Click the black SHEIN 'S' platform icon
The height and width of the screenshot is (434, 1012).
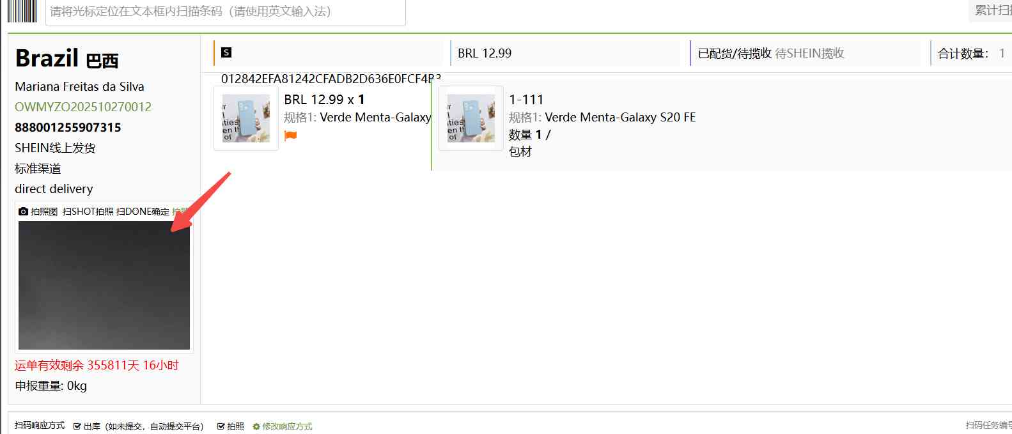click(x=226, y=52)
